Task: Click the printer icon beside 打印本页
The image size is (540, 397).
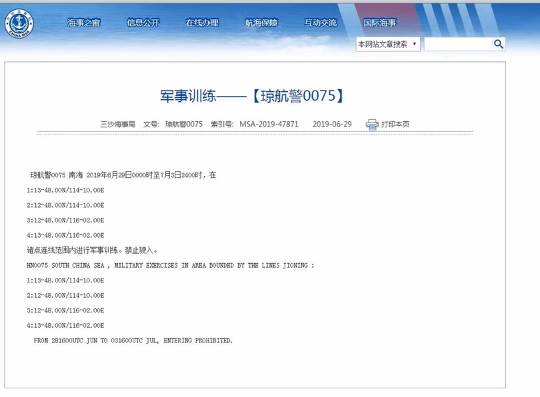Action: (x=371, y=124)
